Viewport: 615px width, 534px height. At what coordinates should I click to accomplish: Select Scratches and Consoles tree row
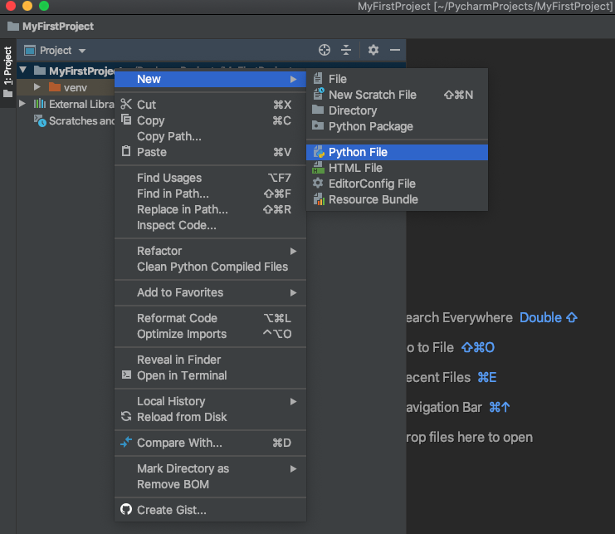[x=66, y=120]
